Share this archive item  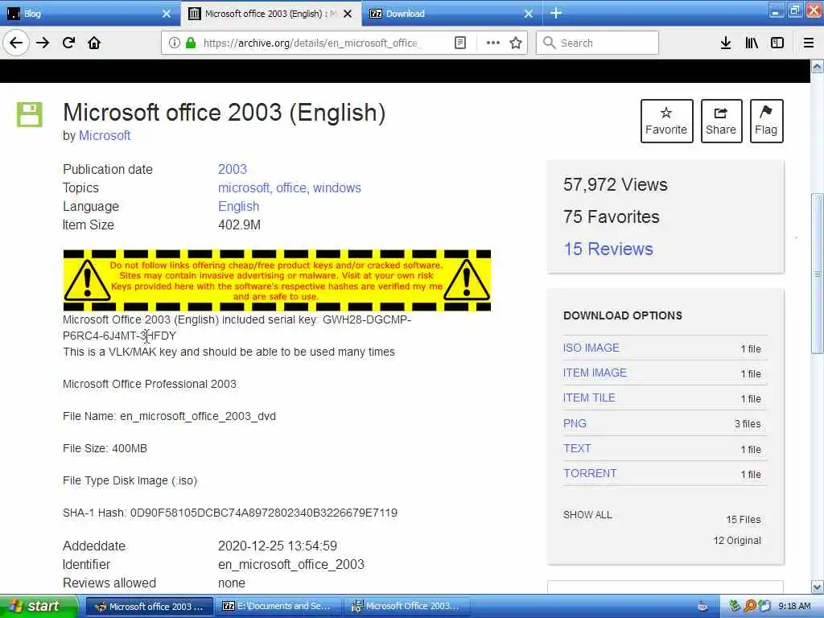(721, 121)
